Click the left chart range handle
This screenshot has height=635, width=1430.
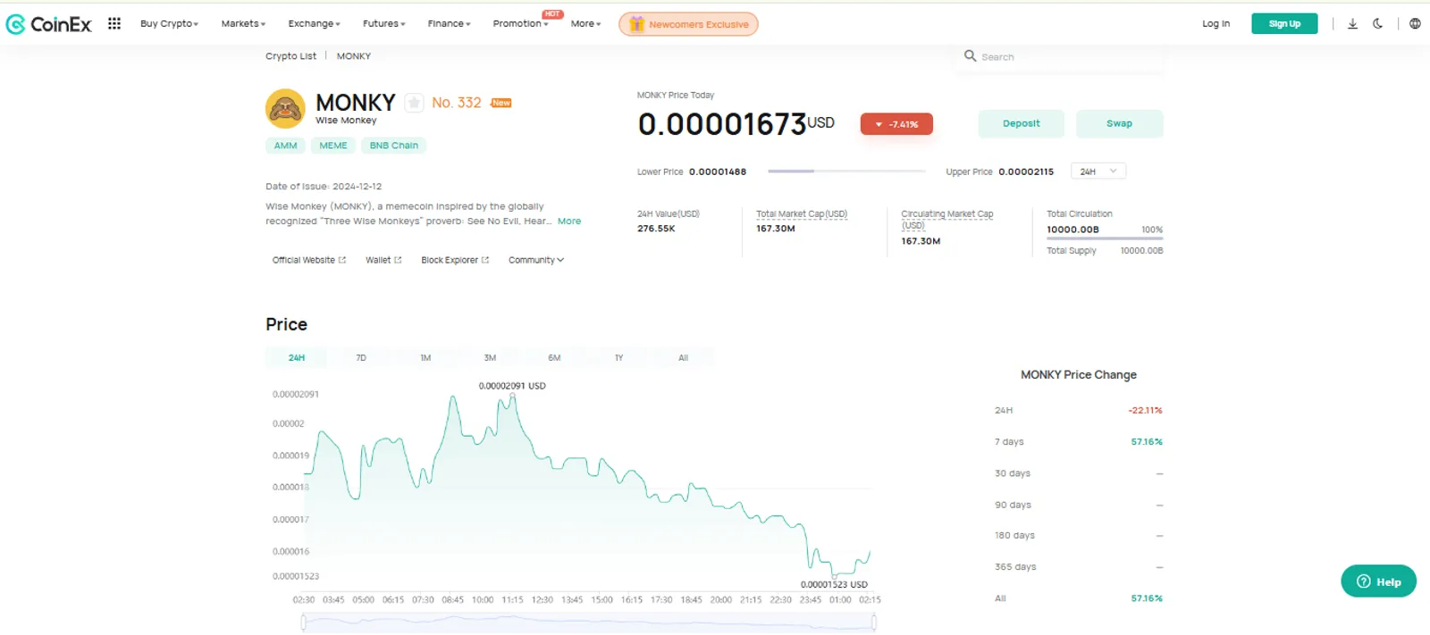(304, 622)
